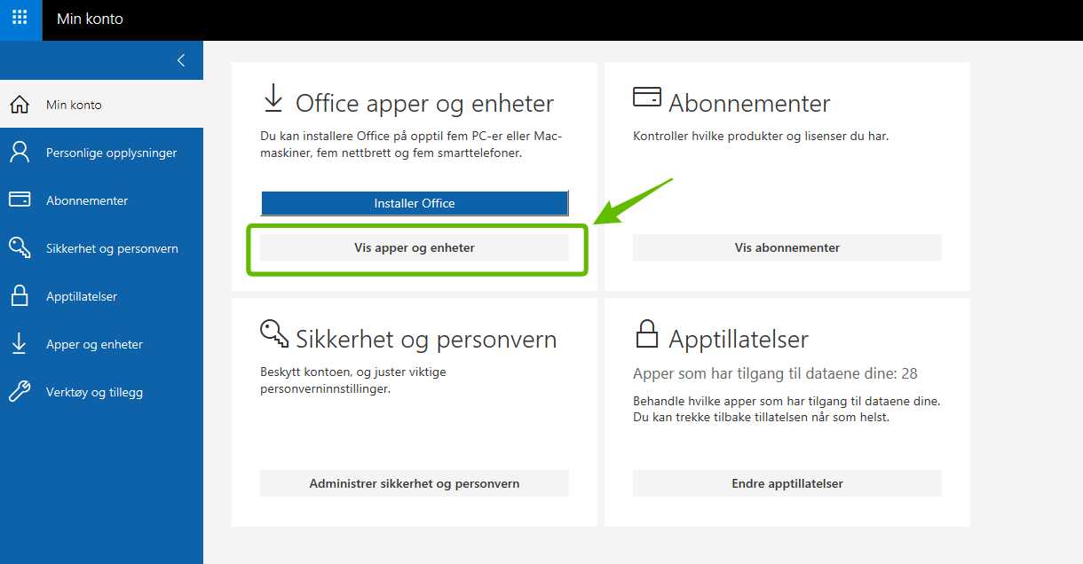1083x564 pixels.
Task: Click the card icon in Abonnementer tile
Action: 647,97
